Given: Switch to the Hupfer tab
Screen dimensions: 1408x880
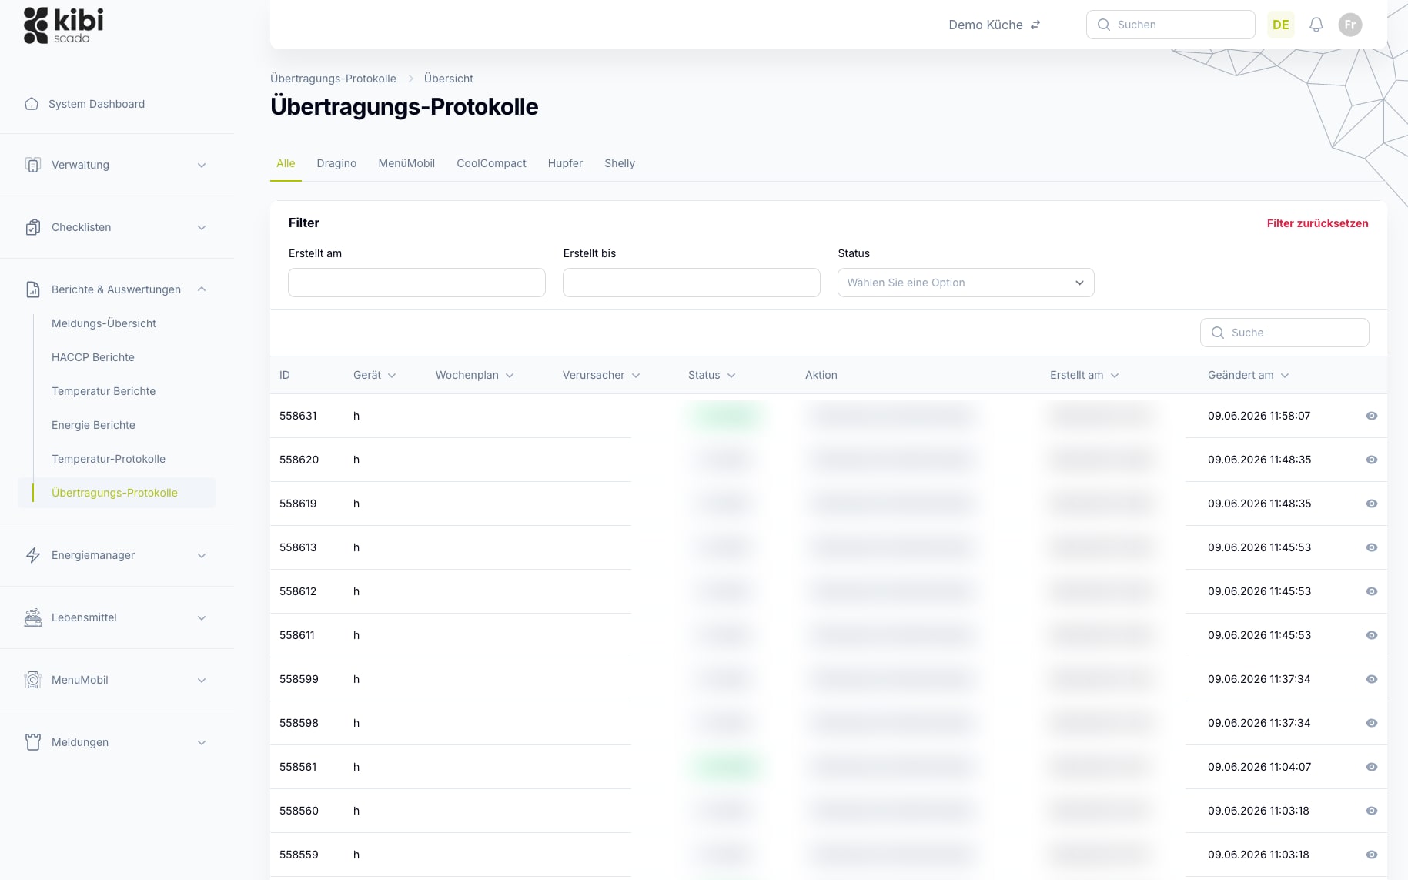Looking at the screenshot, I should (565, 163).
